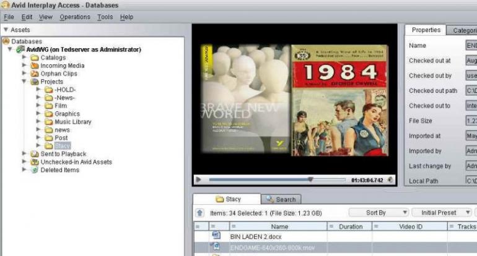Expand Unchecked-in Avid Assets arrow
The image size is (477, 256).
click(24, 162)
